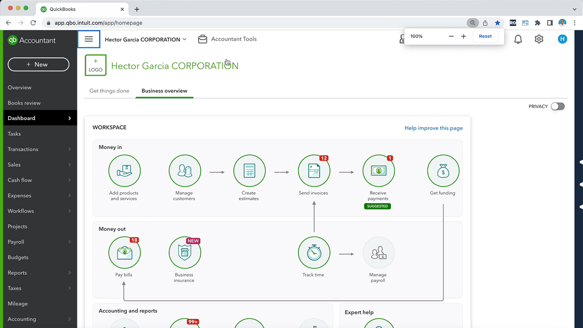The image size is (583, 328).
Task: Open the browser Extensions puzzle icon
Action: pyautogui.click(x=537, y=23)
